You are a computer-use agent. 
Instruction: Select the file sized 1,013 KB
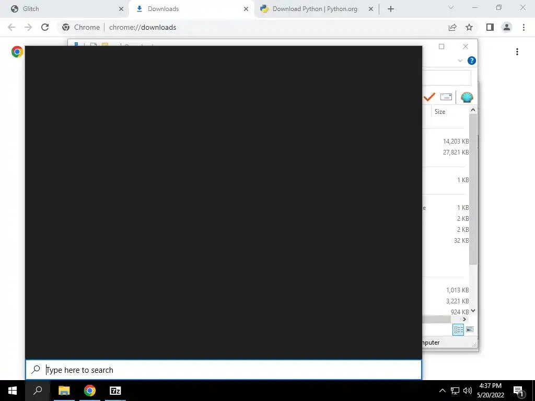[x=457, y=290]
